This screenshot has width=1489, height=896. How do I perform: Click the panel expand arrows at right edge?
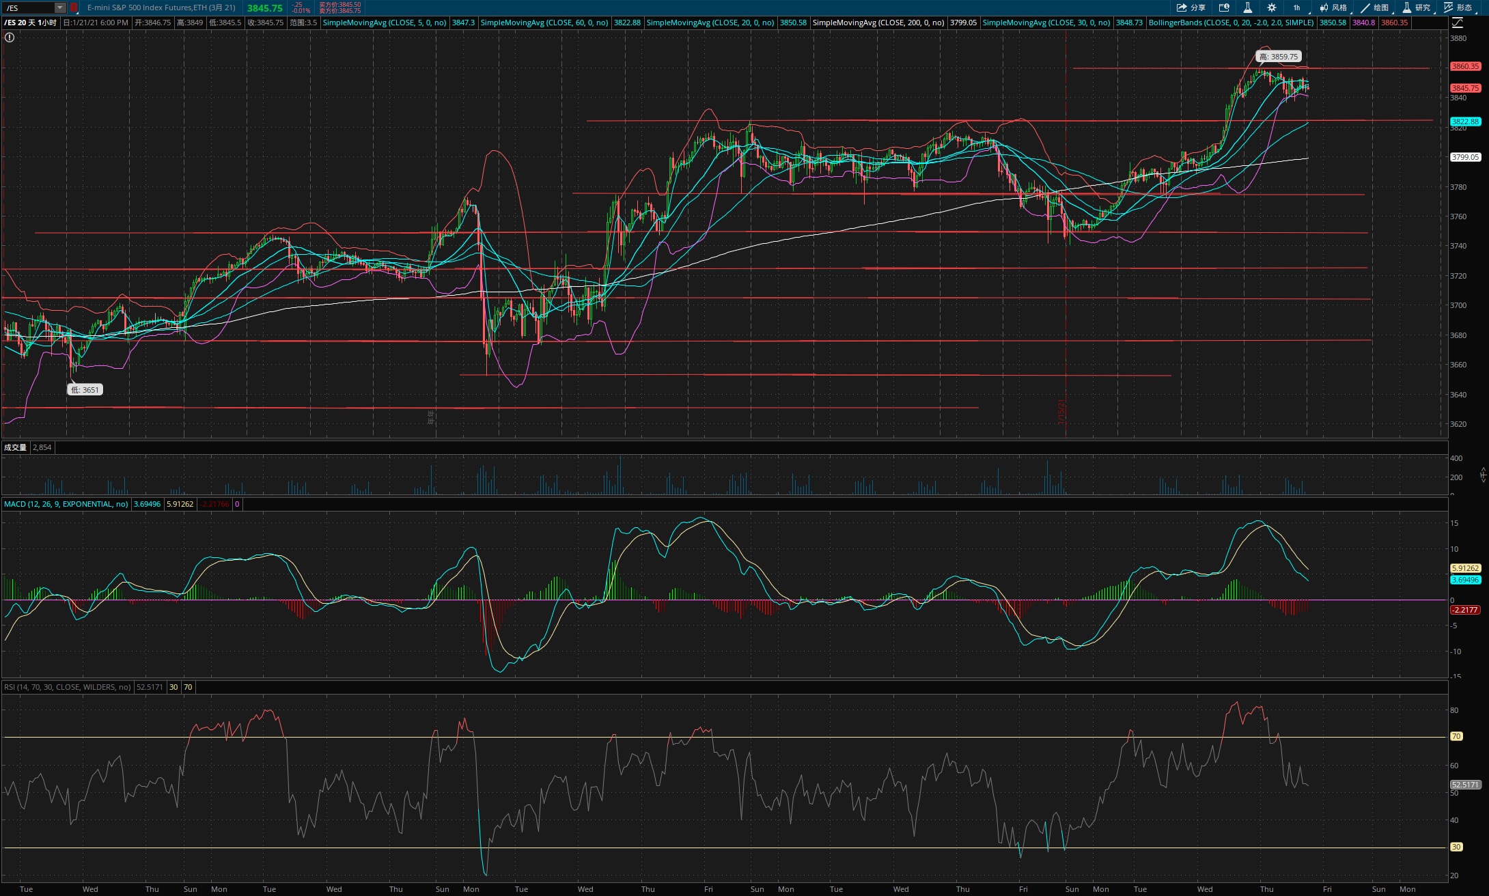[1483, 474]
